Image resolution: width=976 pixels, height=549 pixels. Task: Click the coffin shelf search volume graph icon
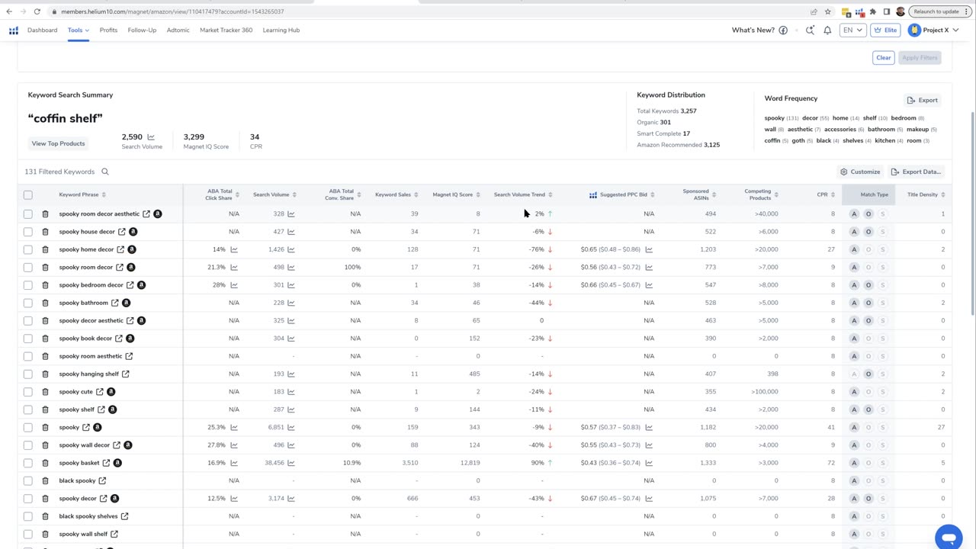pos(150,137)
